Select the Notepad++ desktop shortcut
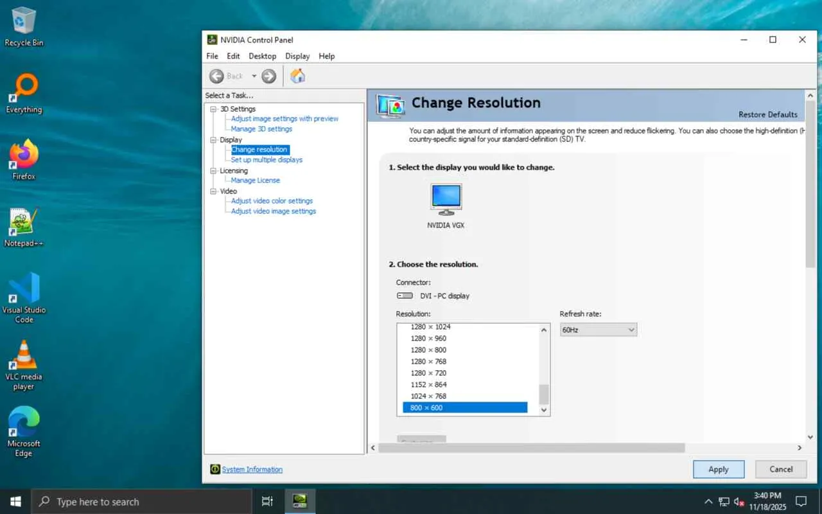 24,227
